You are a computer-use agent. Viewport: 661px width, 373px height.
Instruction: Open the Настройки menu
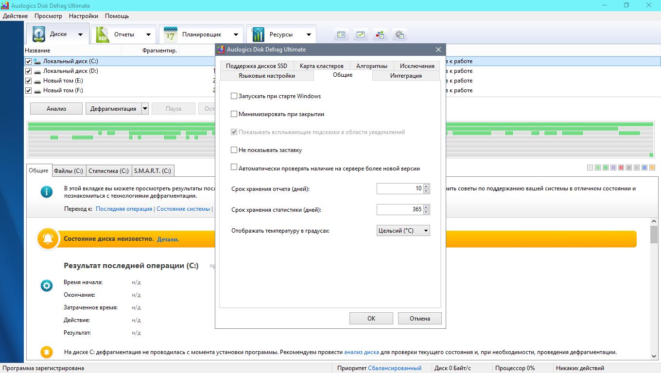pyautogui.click(x=84, y=16)
